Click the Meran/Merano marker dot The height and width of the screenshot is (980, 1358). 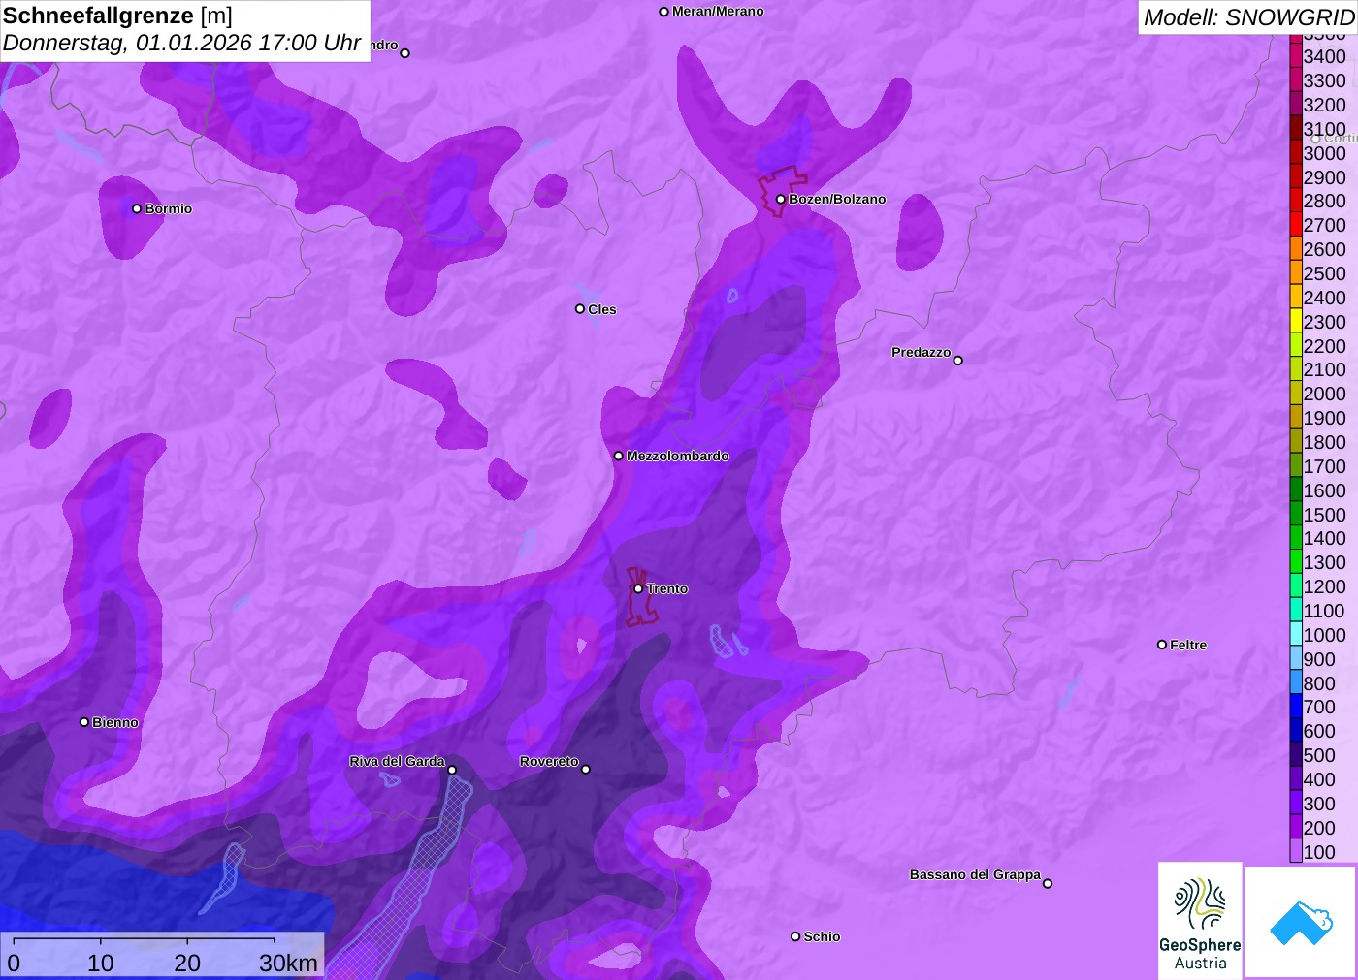pyautogui.click(x=664, y=12)
